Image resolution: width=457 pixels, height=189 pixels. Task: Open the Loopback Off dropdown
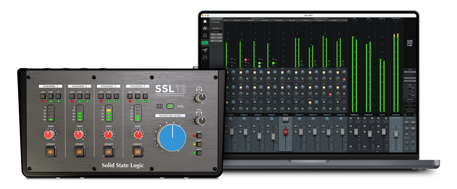click(410, 111)
